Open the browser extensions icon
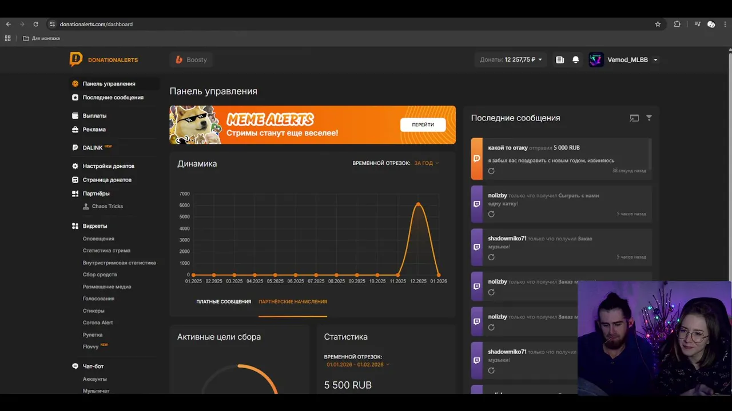The height and width of the screenshot is (411, 732). tap(677, 24)
